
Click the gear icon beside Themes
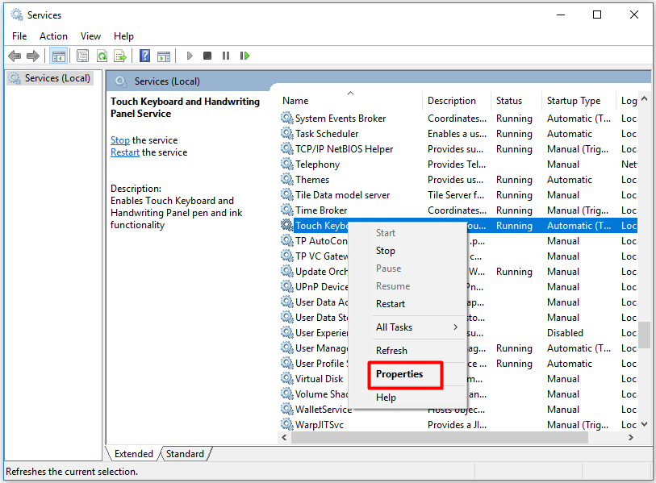pos(287,179)
